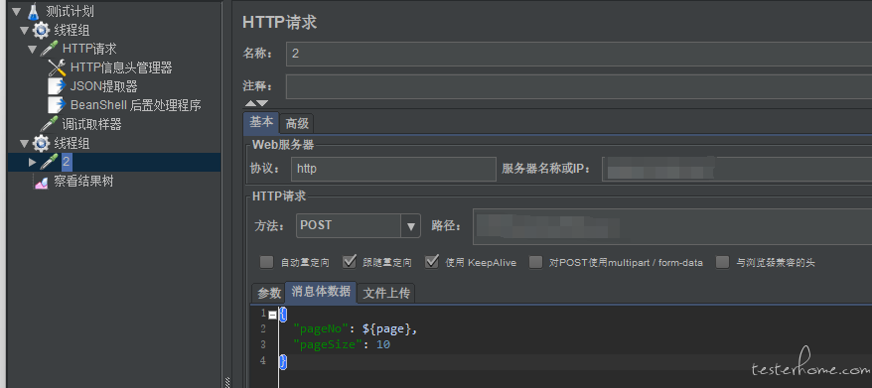Select the 消息体数据 tab
Screen dimensions: 872x388
pos(321,292)
